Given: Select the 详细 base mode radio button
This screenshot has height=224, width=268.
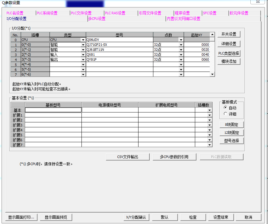Looking at the screenshot, I should (225, 114).
